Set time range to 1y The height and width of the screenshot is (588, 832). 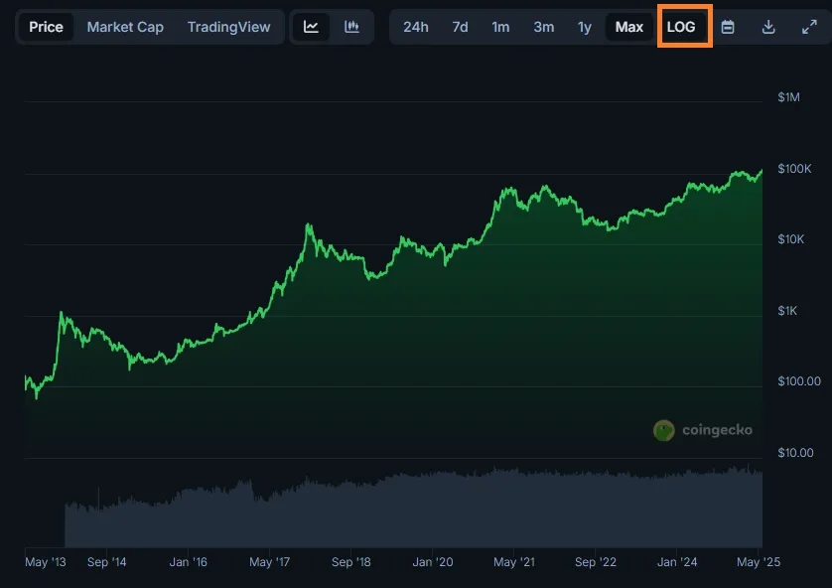pyautogui.click(x=584, y=27)
